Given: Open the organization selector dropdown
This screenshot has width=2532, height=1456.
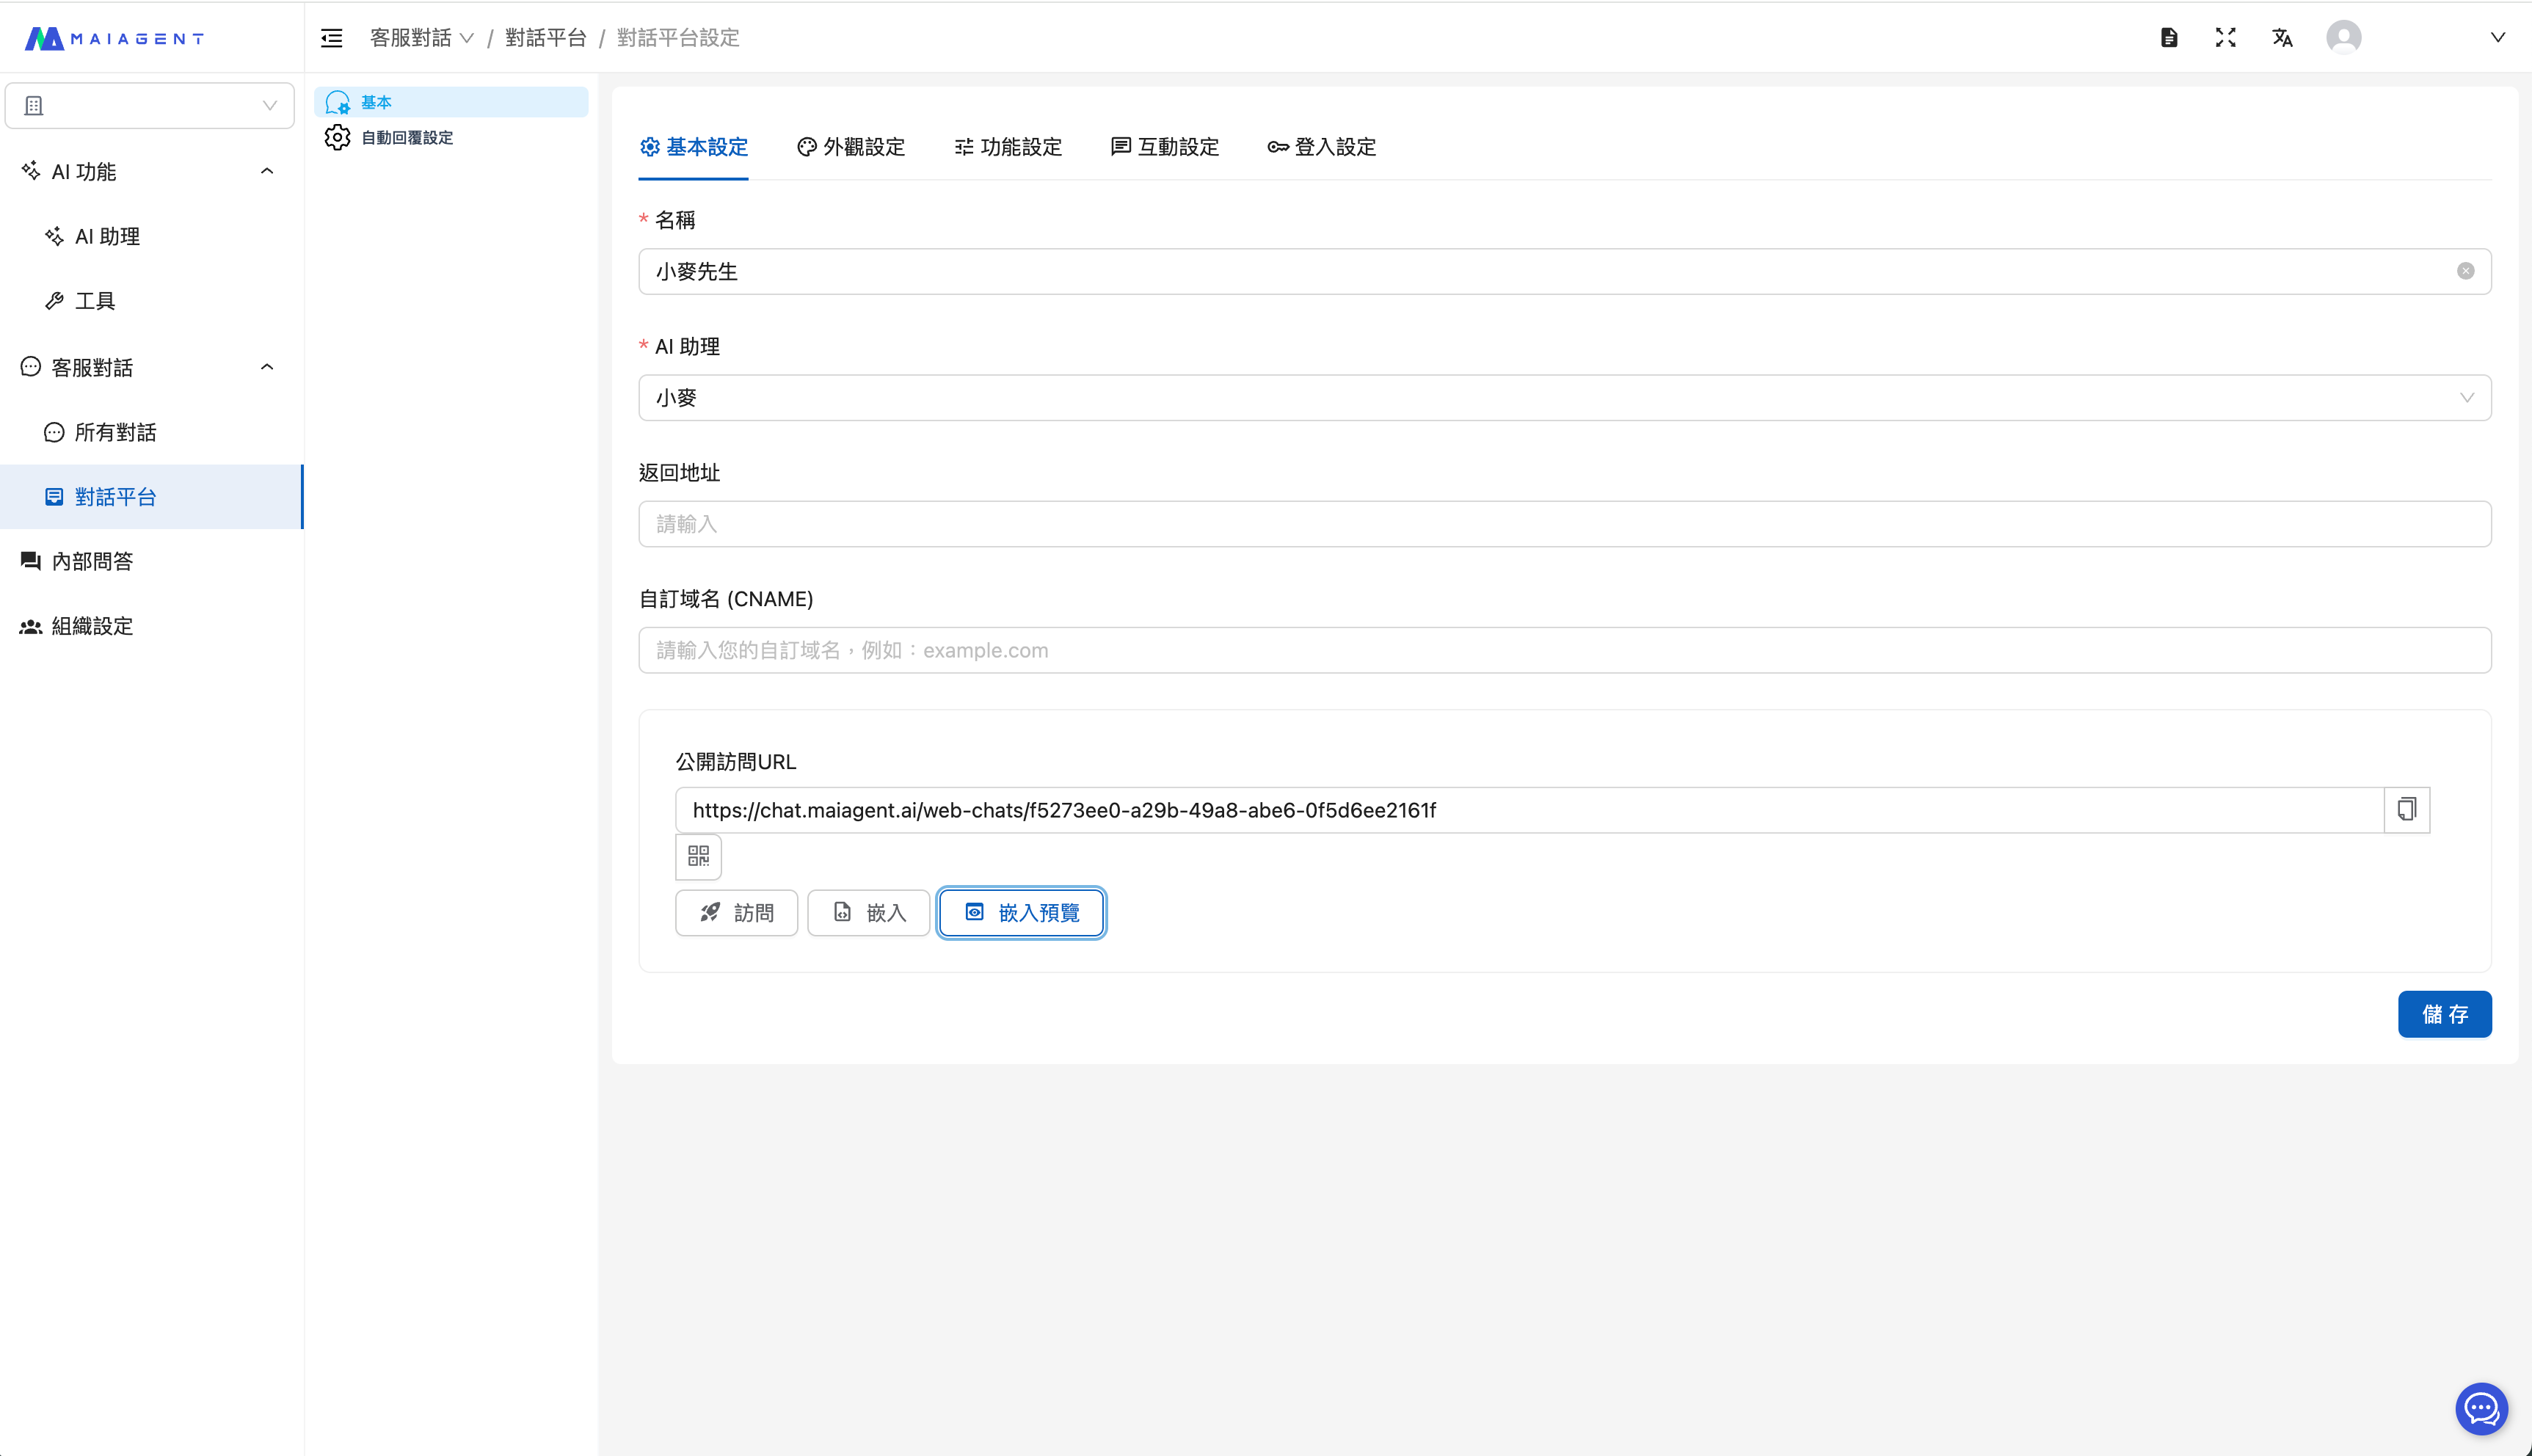Looking at the screenshot, I should [150, 106].
